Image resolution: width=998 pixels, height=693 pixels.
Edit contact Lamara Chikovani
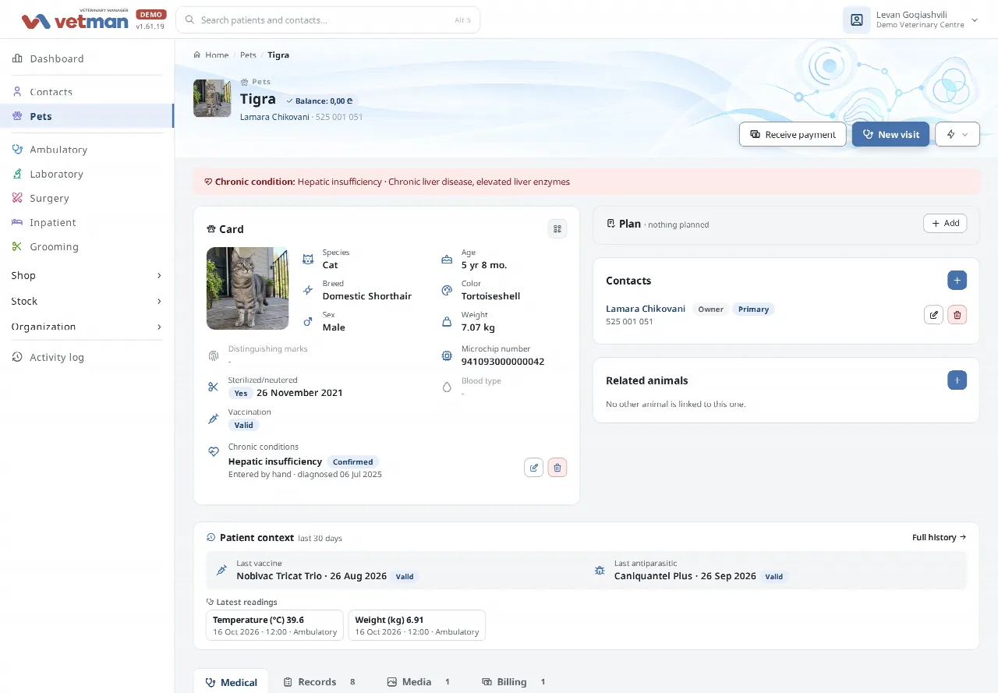click(933, 315)
